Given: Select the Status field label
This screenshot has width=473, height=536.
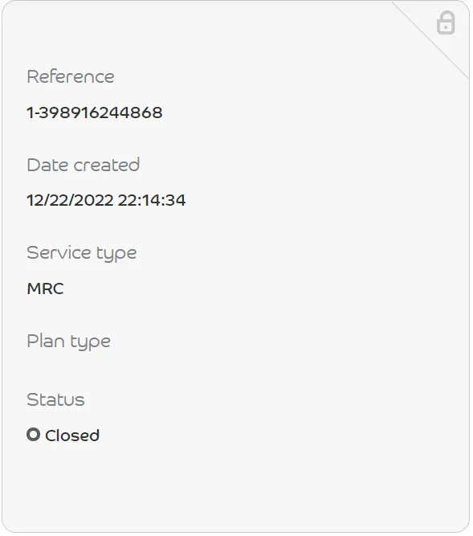Looking at the screenshot, I should 55,399.
